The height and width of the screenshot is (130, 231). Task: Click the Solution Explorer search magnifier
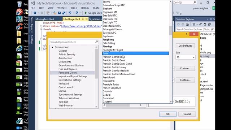tap(212, 29)
